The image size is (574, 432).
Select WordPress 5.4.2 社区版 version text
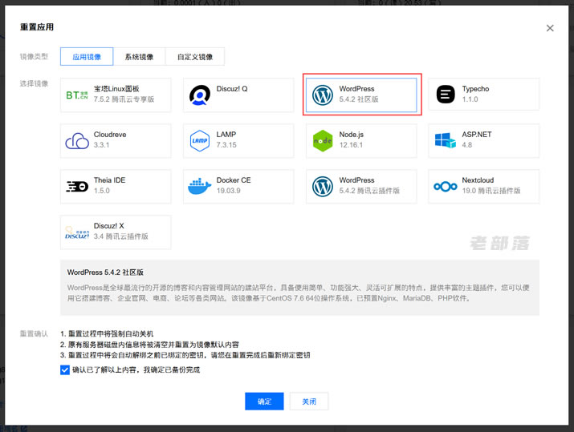[359, 99]
